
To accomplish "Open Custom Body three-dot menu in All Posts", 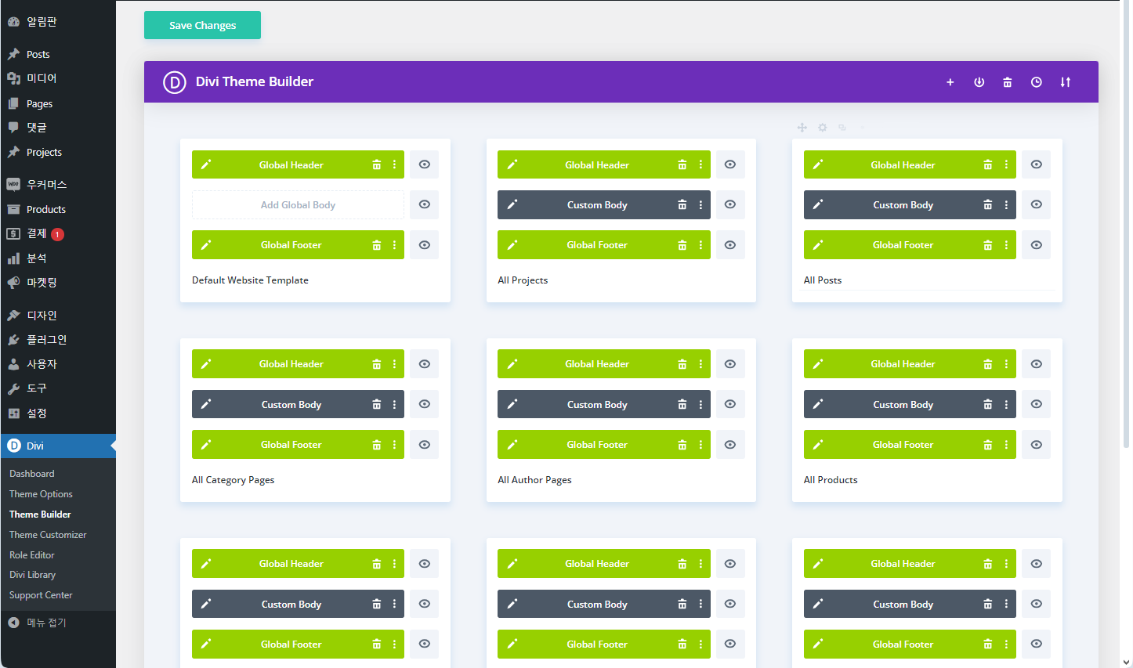I will point(1006,205).
